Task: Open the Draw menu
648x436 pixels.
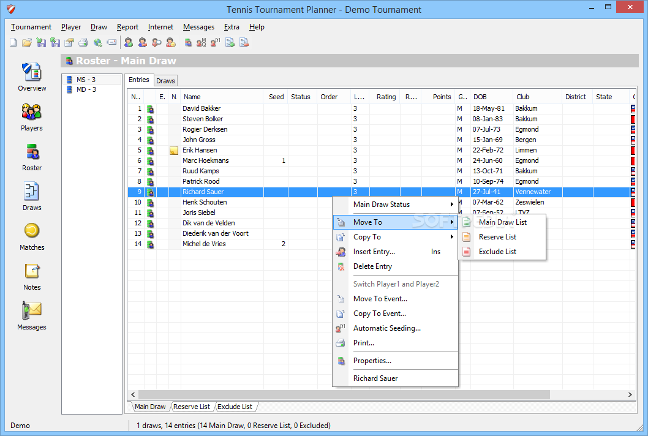Action: pos(99,27)
